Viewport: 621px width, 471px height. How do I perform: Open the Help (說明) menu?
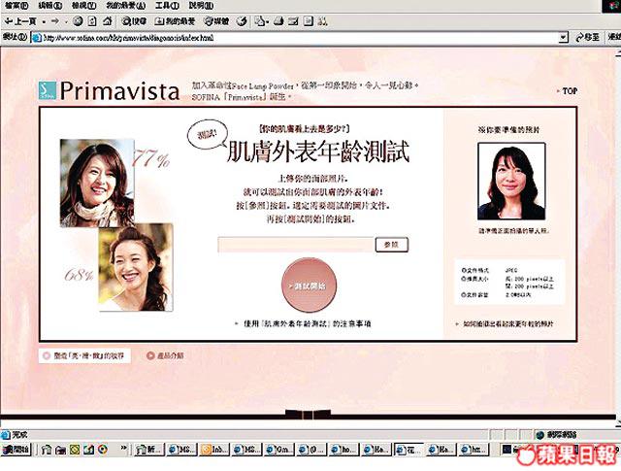coord(203,5)
